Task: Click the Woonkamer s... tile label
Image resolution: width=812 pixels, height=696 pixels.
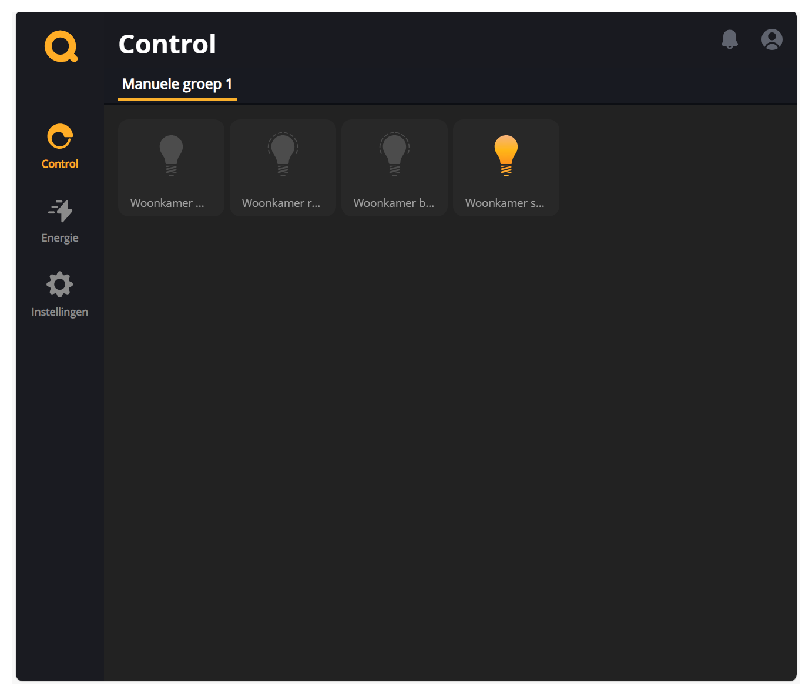Action: [505, 203]
